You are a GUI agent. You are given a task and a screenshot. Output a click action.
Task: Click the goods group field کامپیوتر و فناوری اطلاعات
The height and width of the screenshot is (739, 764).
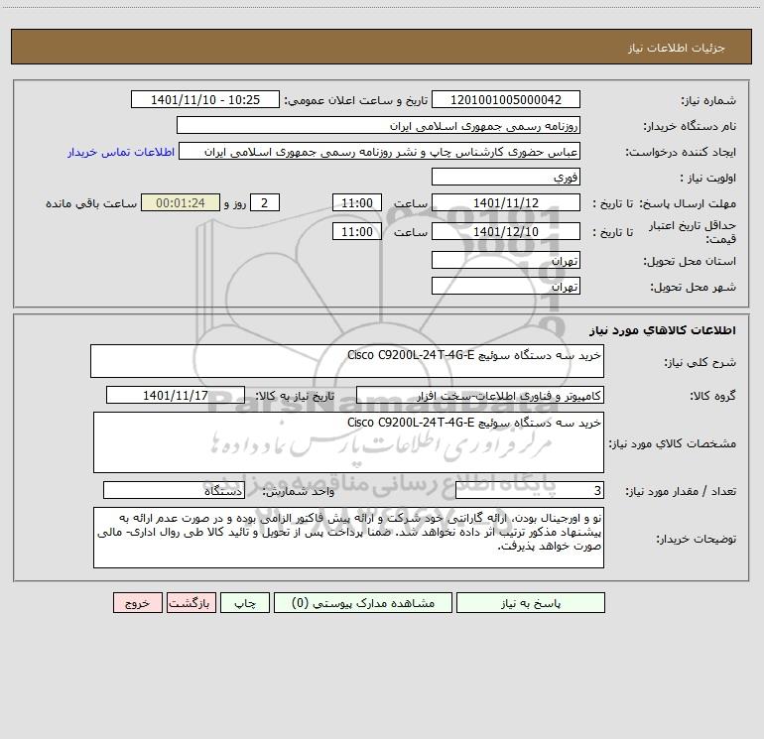[480, 395]
